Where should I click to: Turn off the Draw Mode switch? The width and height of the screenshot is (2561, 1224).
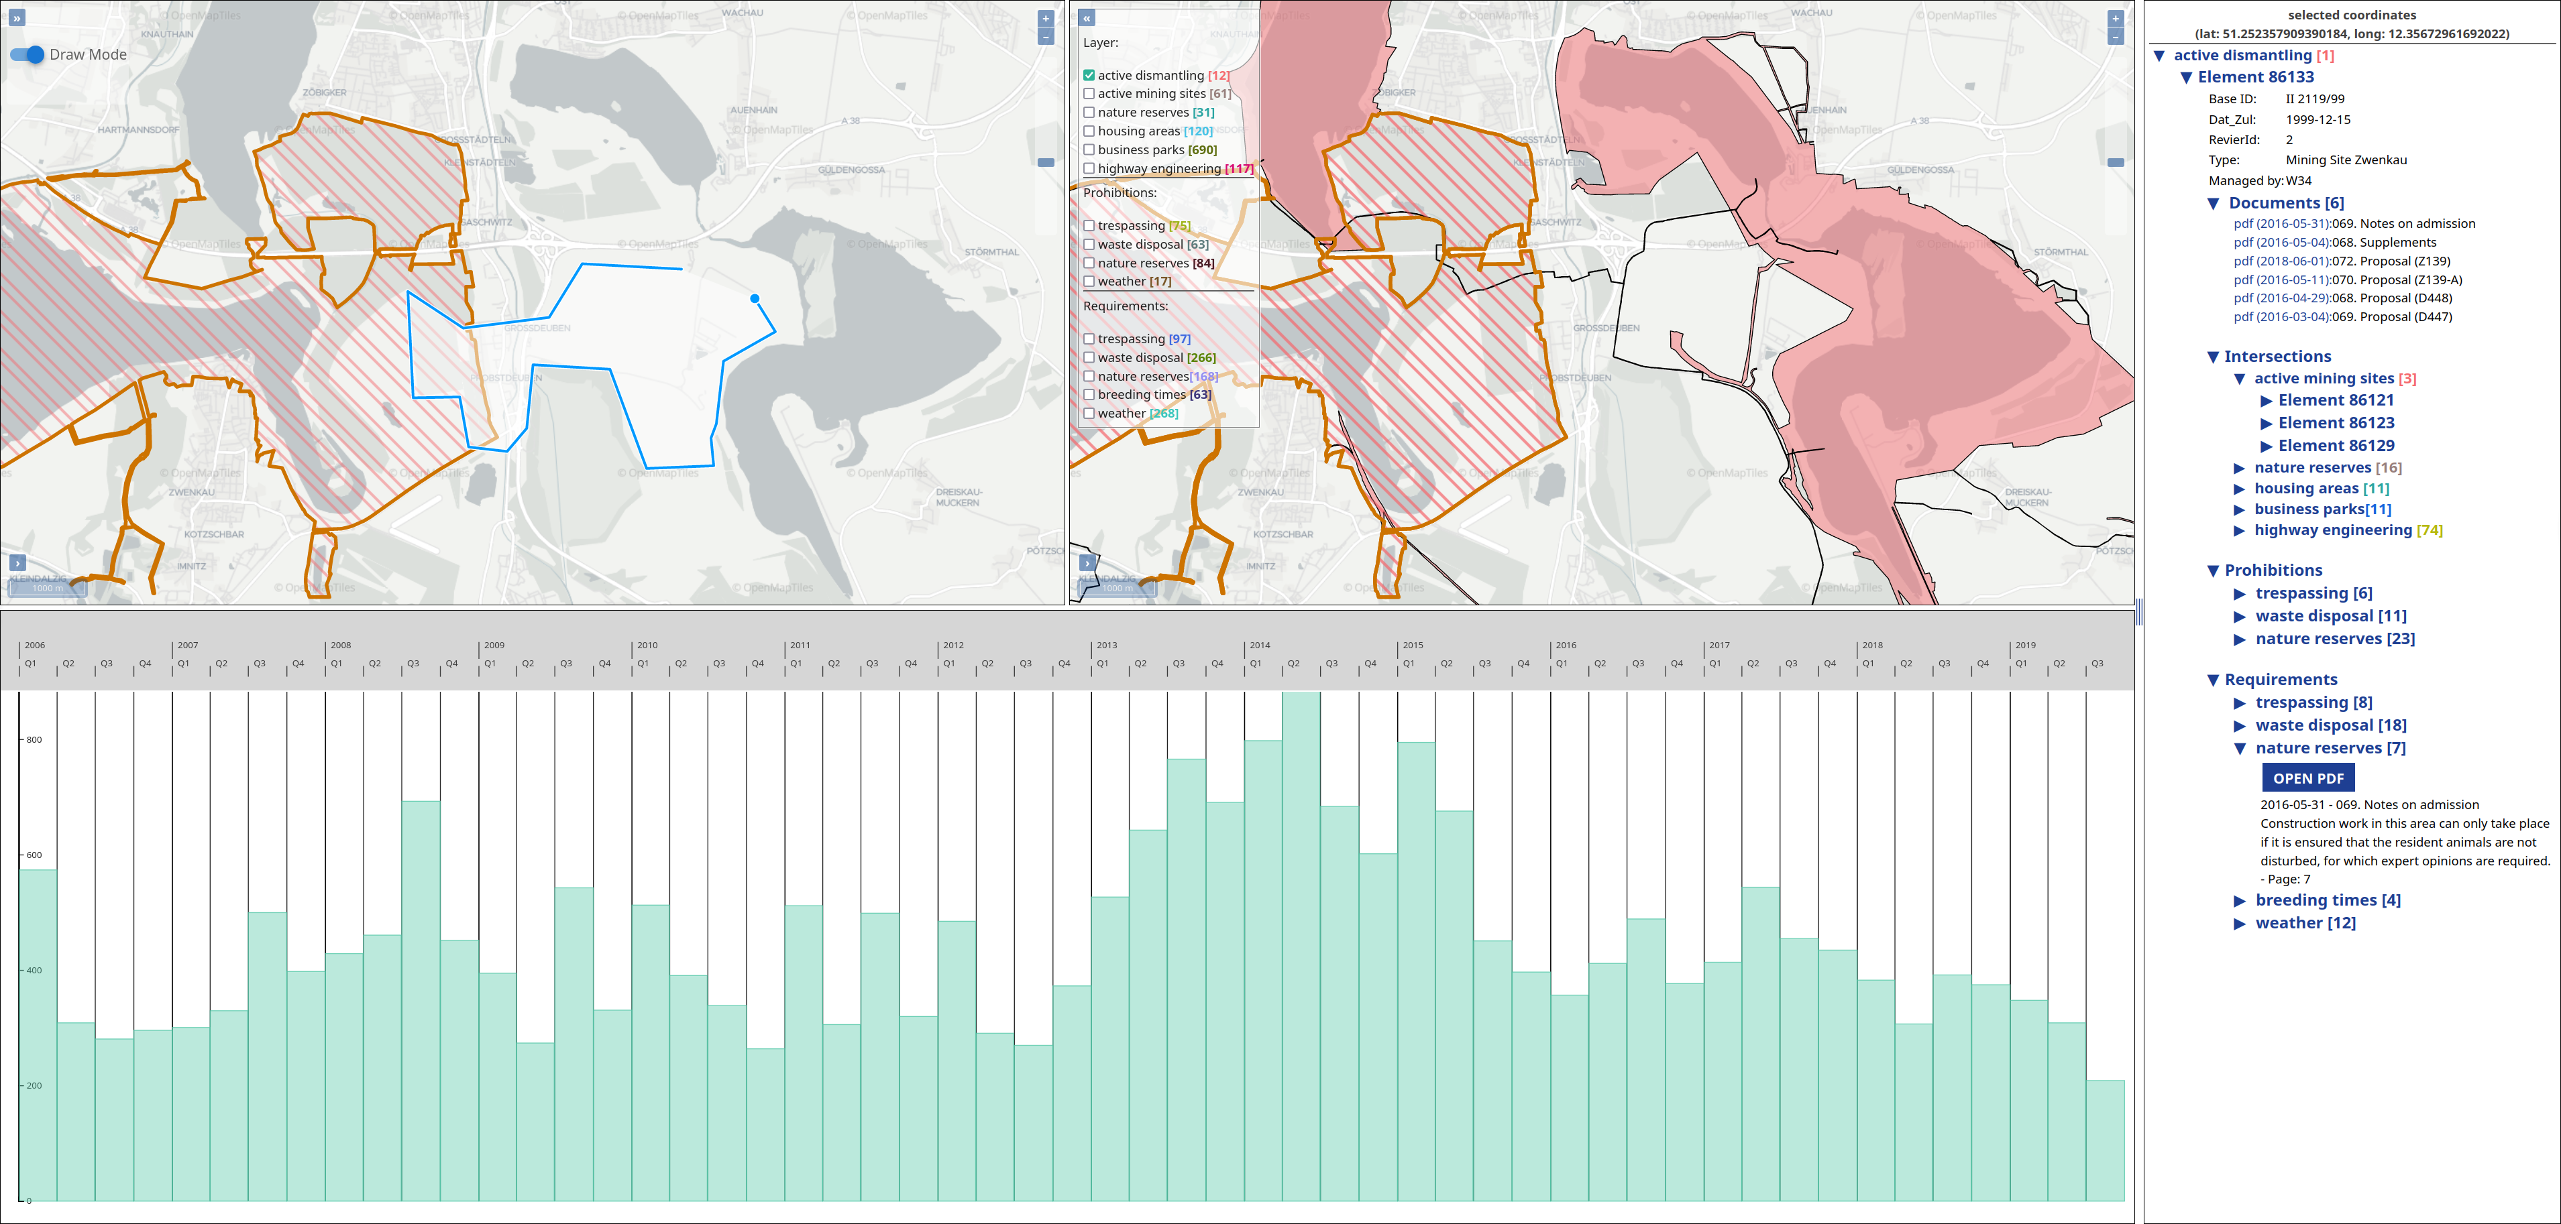coord(28,55)
